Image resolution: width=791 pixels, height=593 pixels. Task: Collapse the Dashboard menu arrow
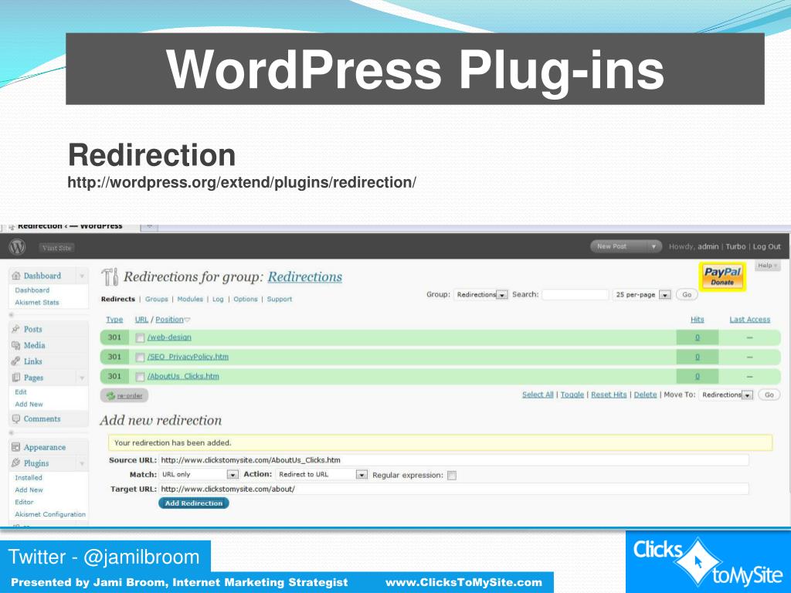[81, 276]
